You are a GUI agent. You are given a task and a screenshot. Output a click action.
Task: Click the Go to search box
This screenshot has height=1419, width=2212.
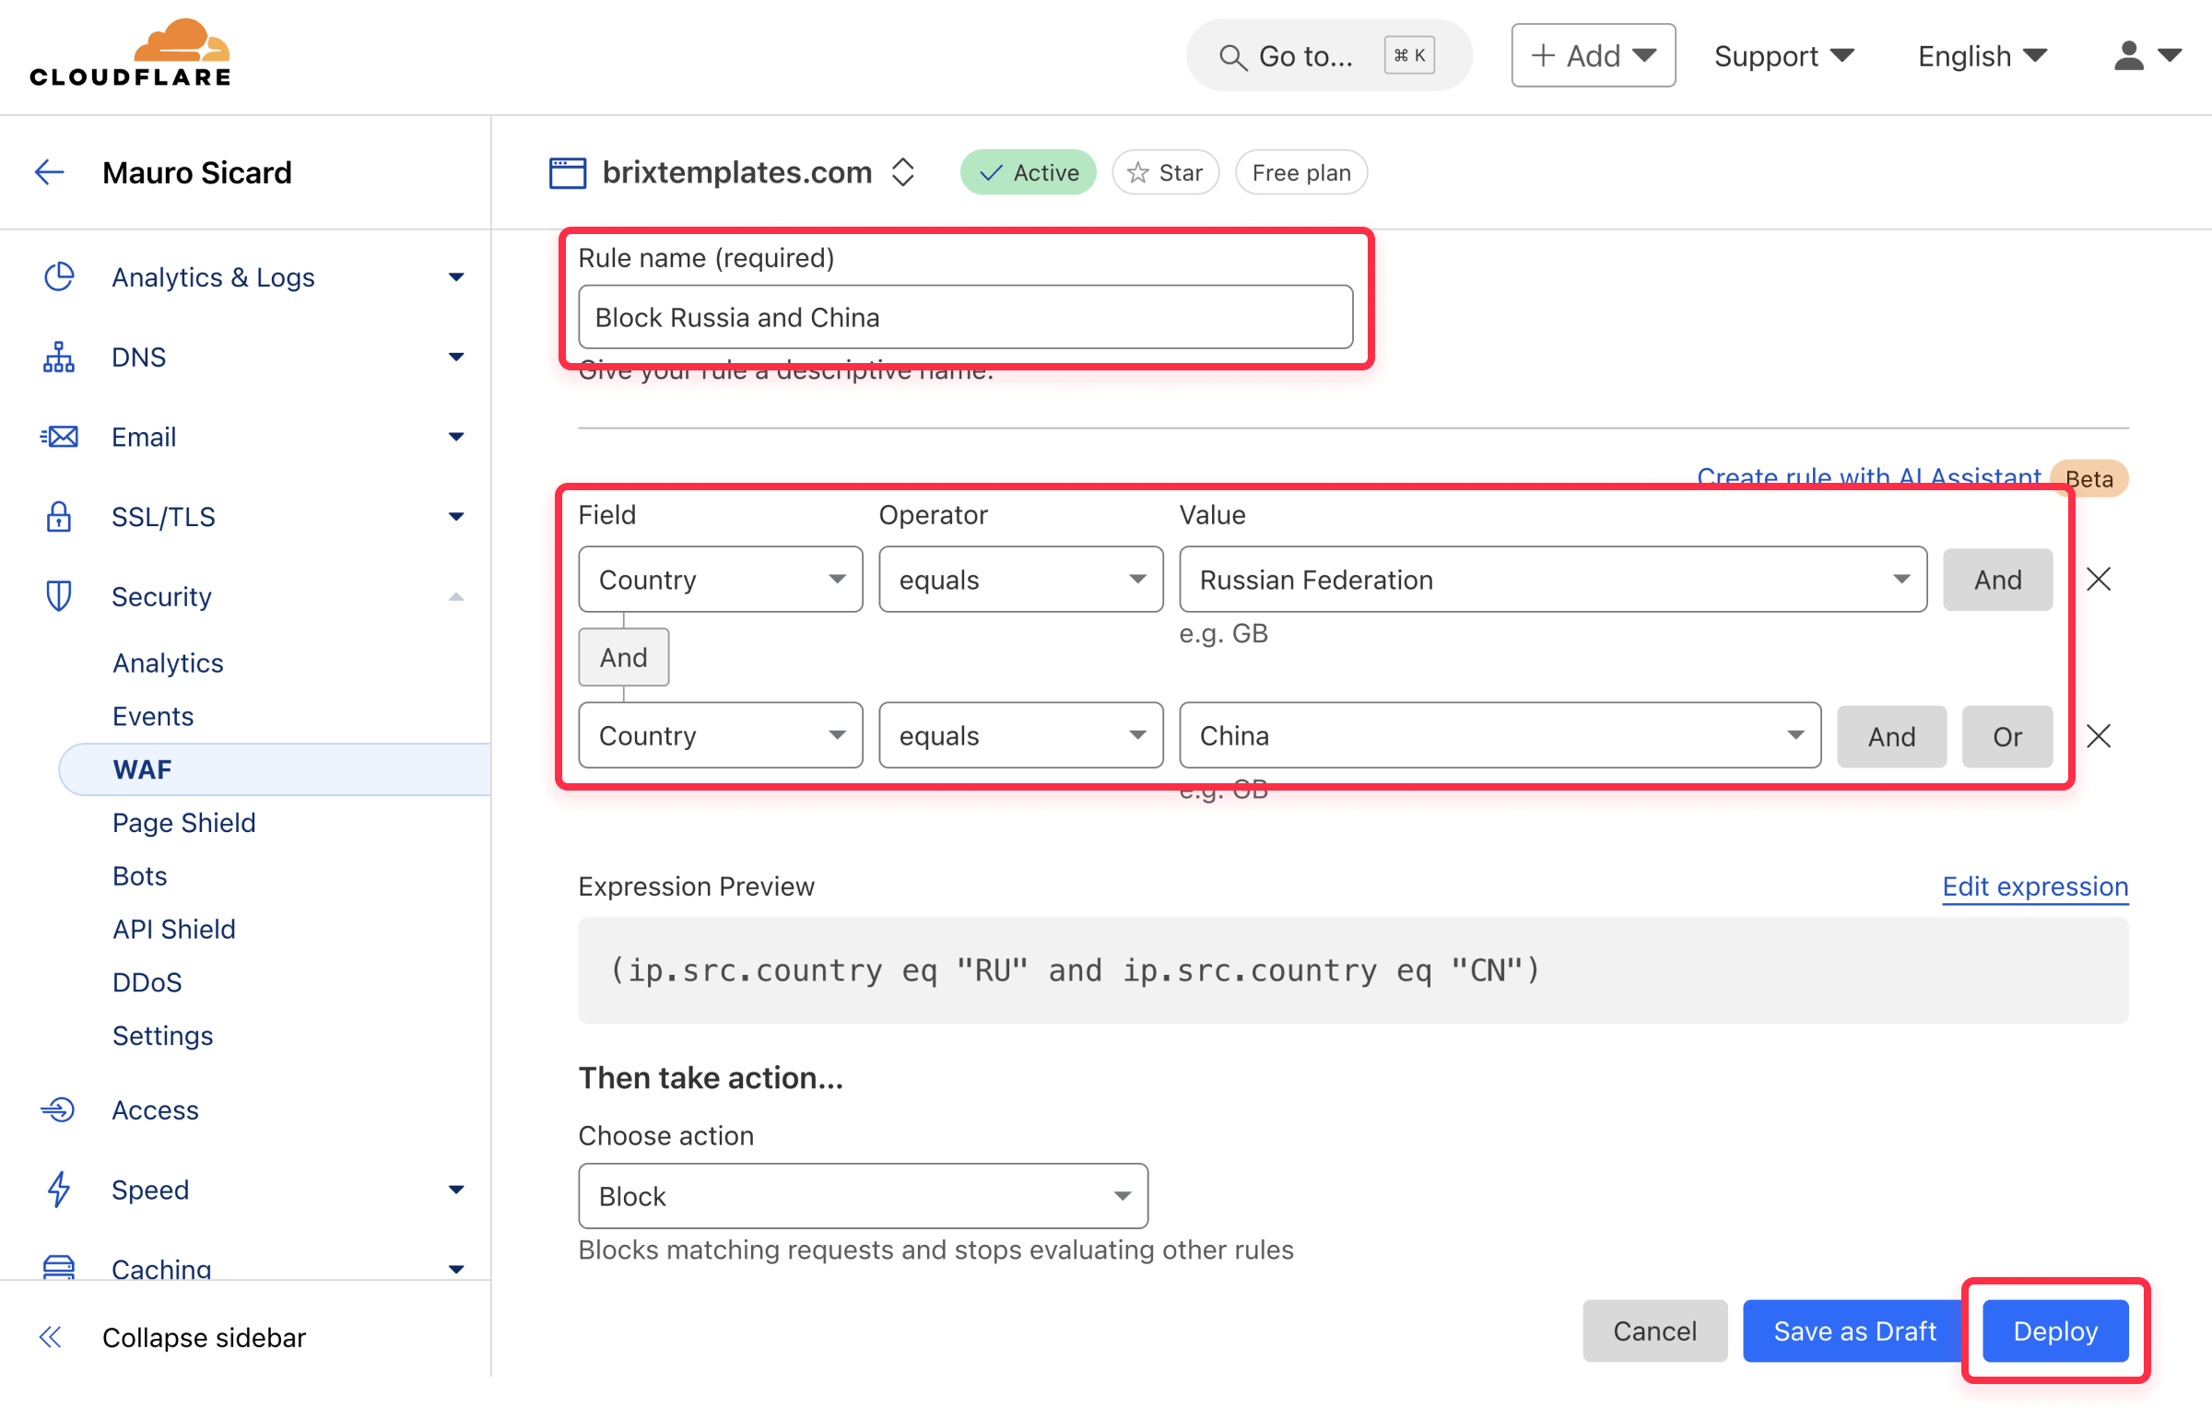click(1329, 55)
